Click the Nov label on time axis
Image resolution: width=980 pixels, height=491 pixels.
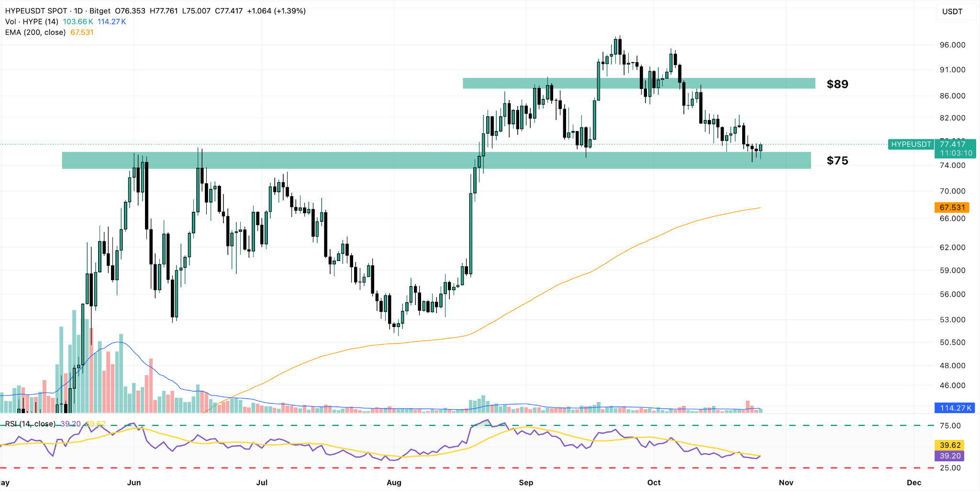pyautogui.click(x=786, y=482)
